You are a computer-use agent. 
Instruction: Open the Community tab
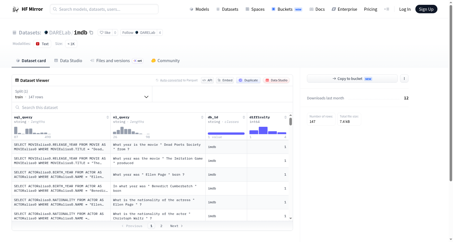pos(165,61)
